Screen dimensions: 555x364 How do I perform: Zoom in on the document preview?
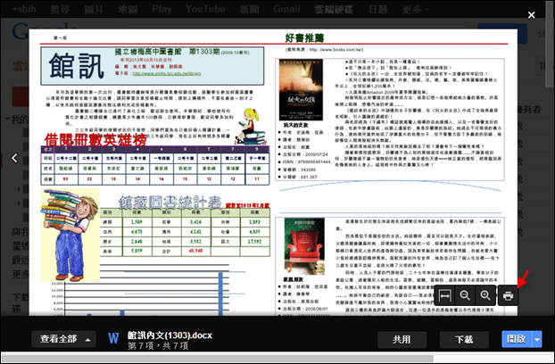click(x=485, y=295)
